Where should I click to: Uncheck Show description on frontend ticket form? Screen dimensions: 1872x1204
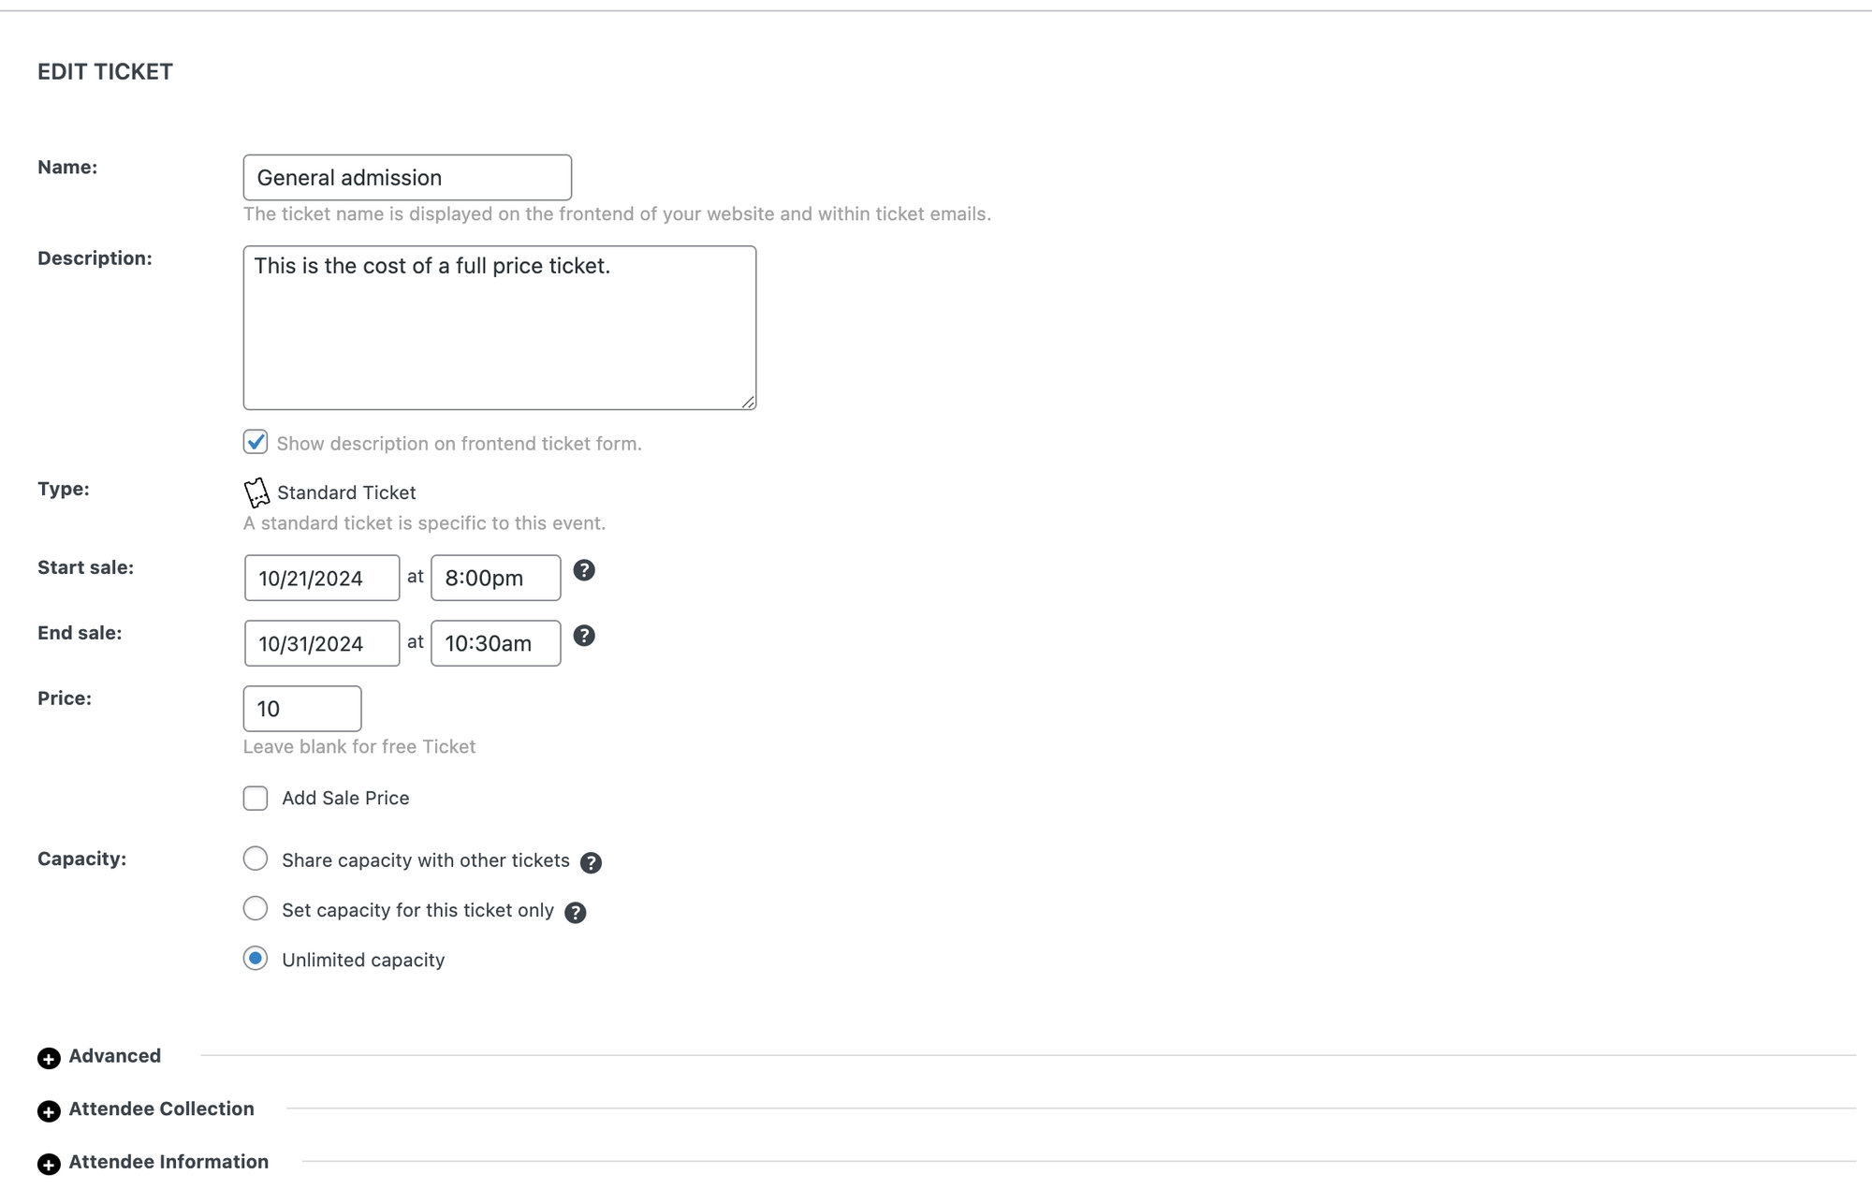(256, 442)
